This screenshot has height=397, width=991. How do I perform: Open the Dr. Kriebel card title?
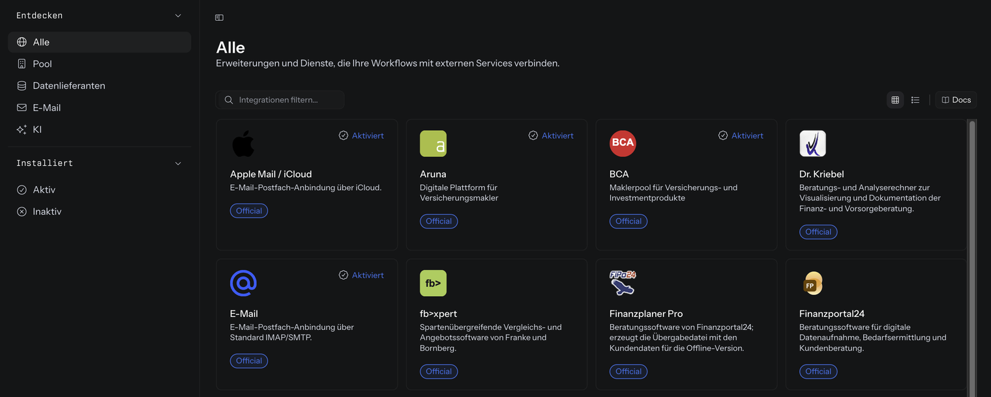point(821,174)
